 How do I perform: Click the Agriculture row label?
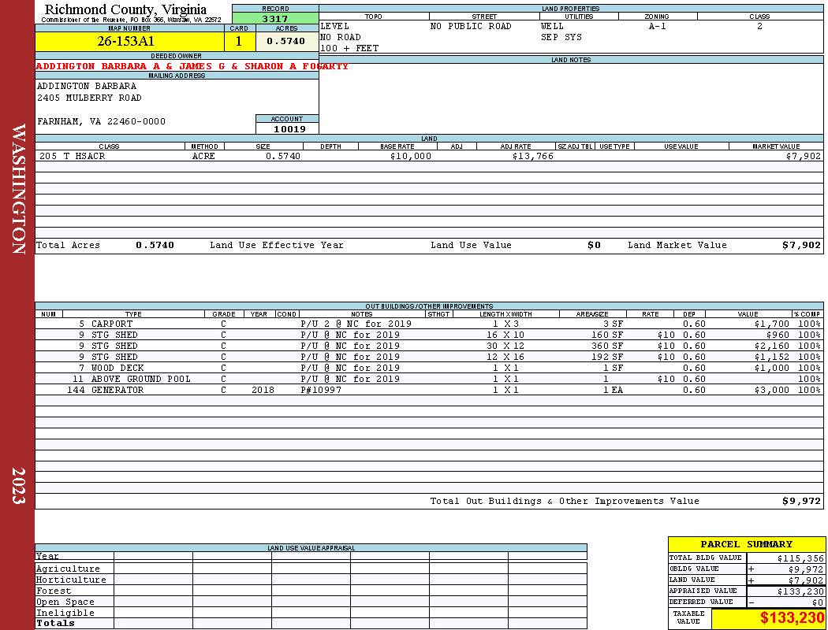tap(68, 569)
